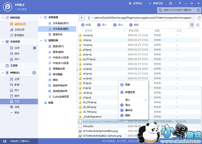Screen dimensions: 202x144
Task: Click the 导入 toolbar button
Action: [102, 25]
